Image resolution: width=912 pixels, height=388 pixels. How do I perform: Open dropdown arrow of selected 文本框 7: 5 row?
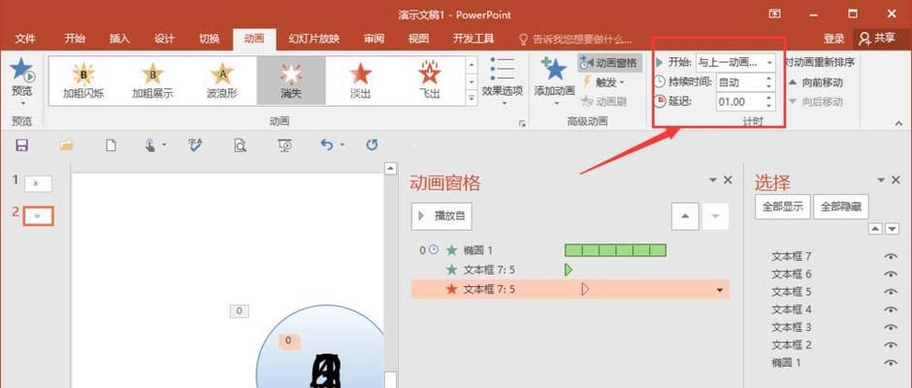720,290
